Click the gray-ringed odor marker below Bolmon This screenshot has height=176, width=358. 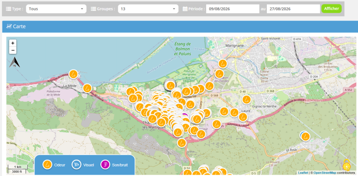170,86
